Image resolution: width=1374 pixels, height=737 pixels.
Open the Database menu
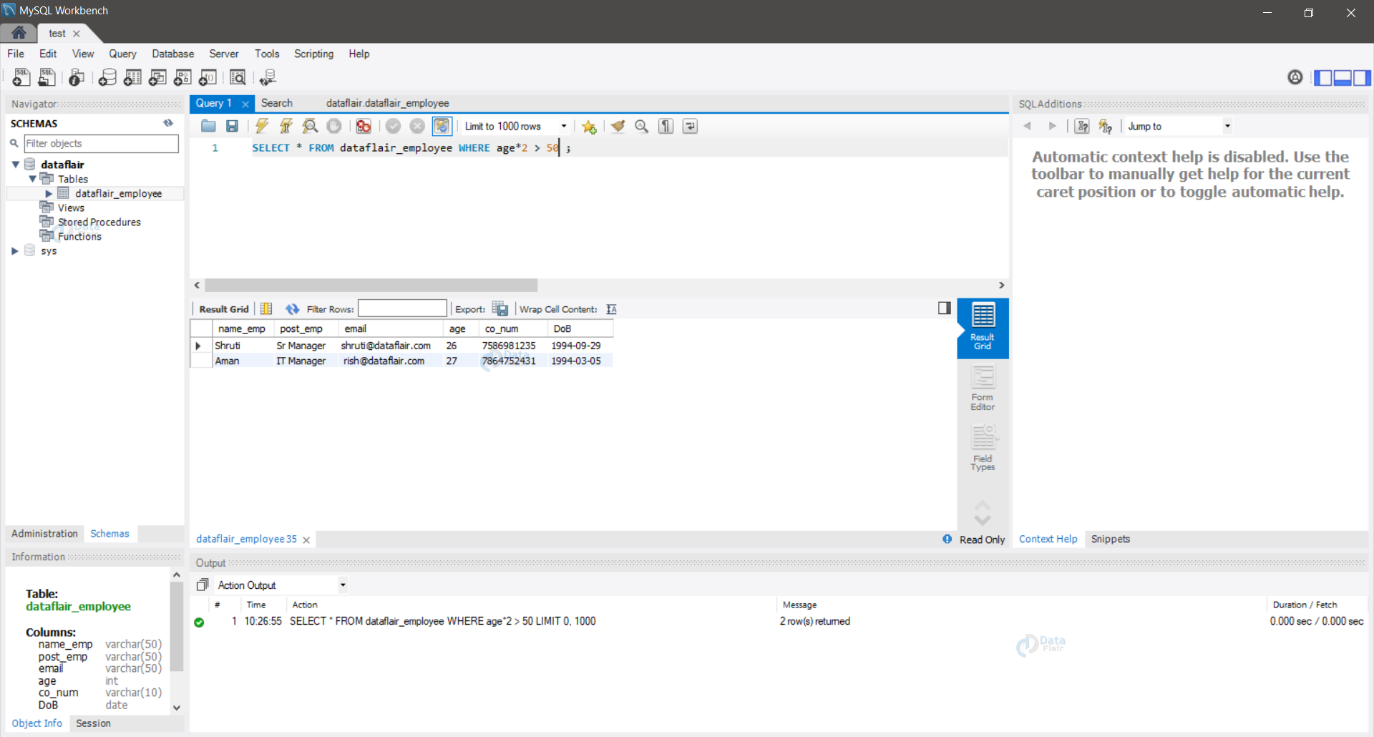172,54
